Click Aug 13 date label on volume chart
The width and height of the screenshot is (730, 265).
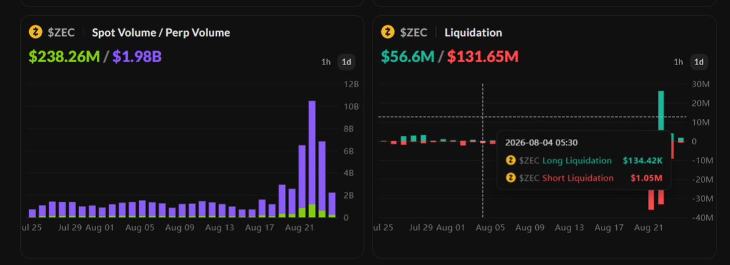219,228
